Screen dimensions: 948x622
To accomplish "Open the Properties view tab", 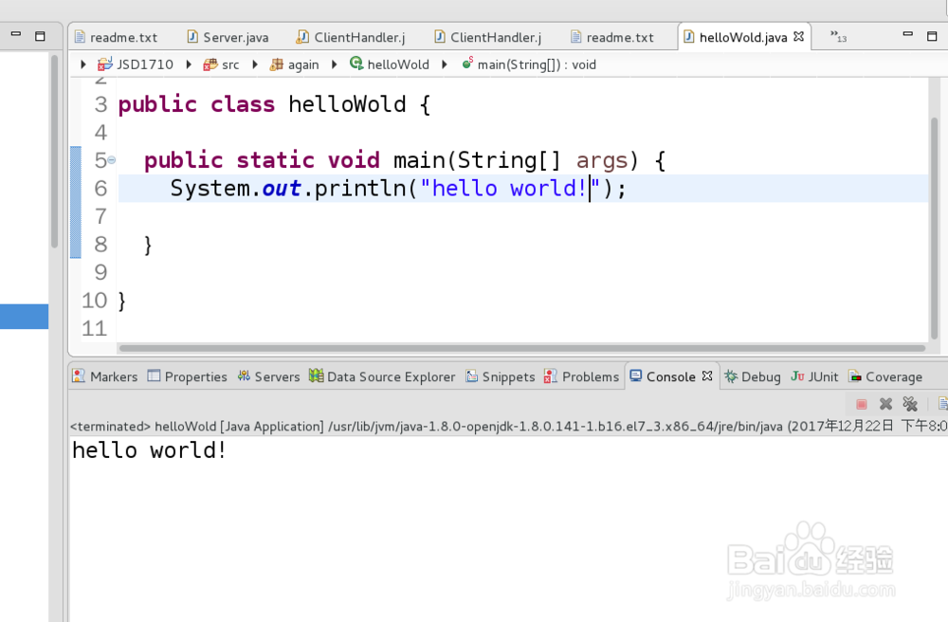I will [188, 376].
